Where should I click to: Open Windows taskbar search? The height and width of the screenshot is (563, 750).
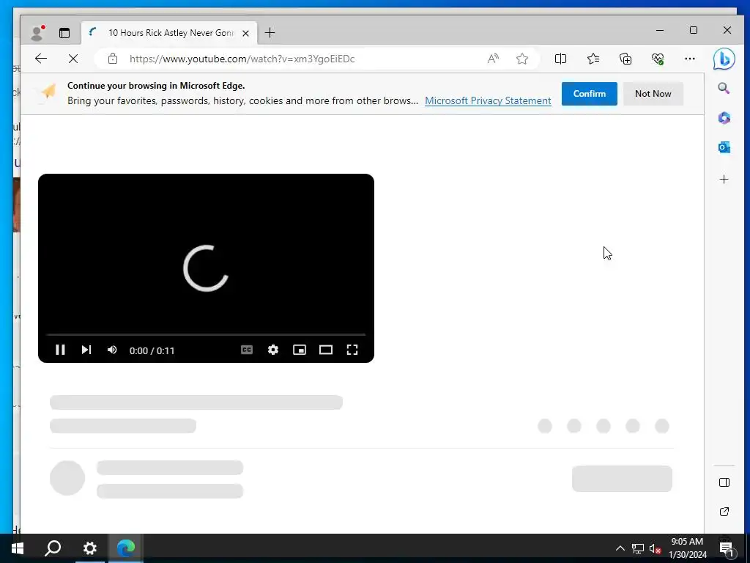tap(53, 548)
